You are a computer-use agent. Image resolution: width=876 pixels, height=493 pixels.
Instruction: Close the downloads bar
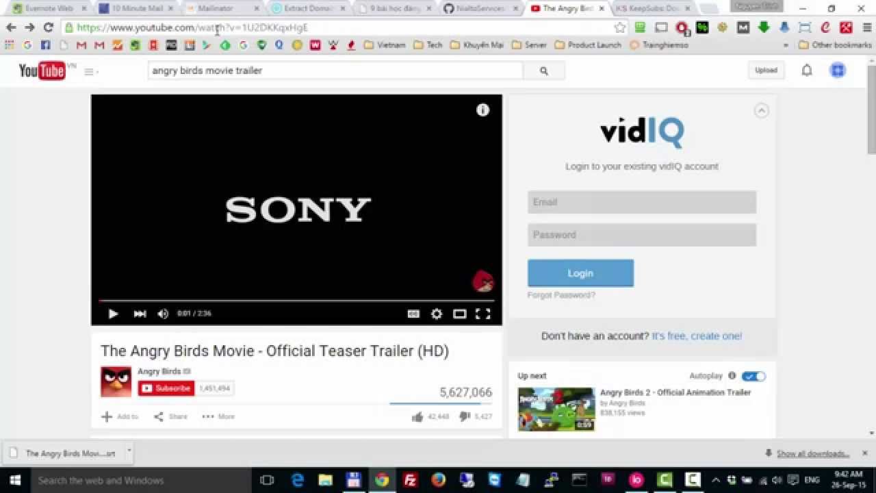[x=864, y=453]
